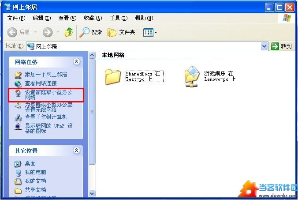298x200 pixels.
Task: Click the 设置家庭或小型办公网络 house icon
Action: click(18, 93)
